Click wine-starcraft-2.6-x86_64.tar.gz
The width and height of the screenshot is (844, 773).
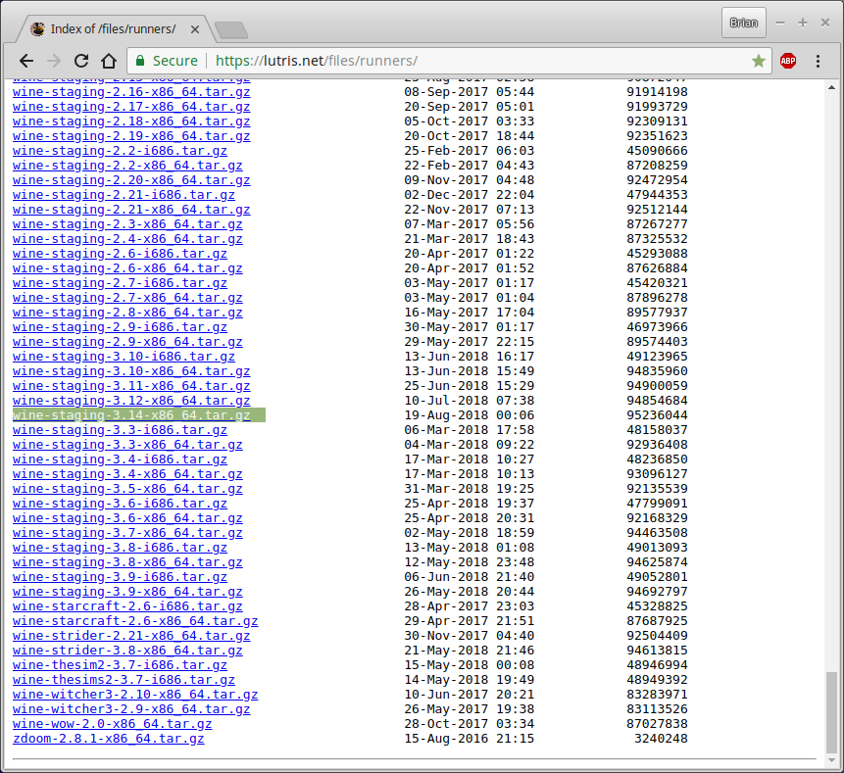click(135, 621)
